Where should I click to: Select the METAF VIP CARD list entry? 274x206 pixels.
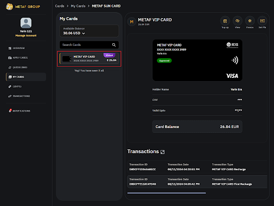pyautogui.click(x=89, y=59)
